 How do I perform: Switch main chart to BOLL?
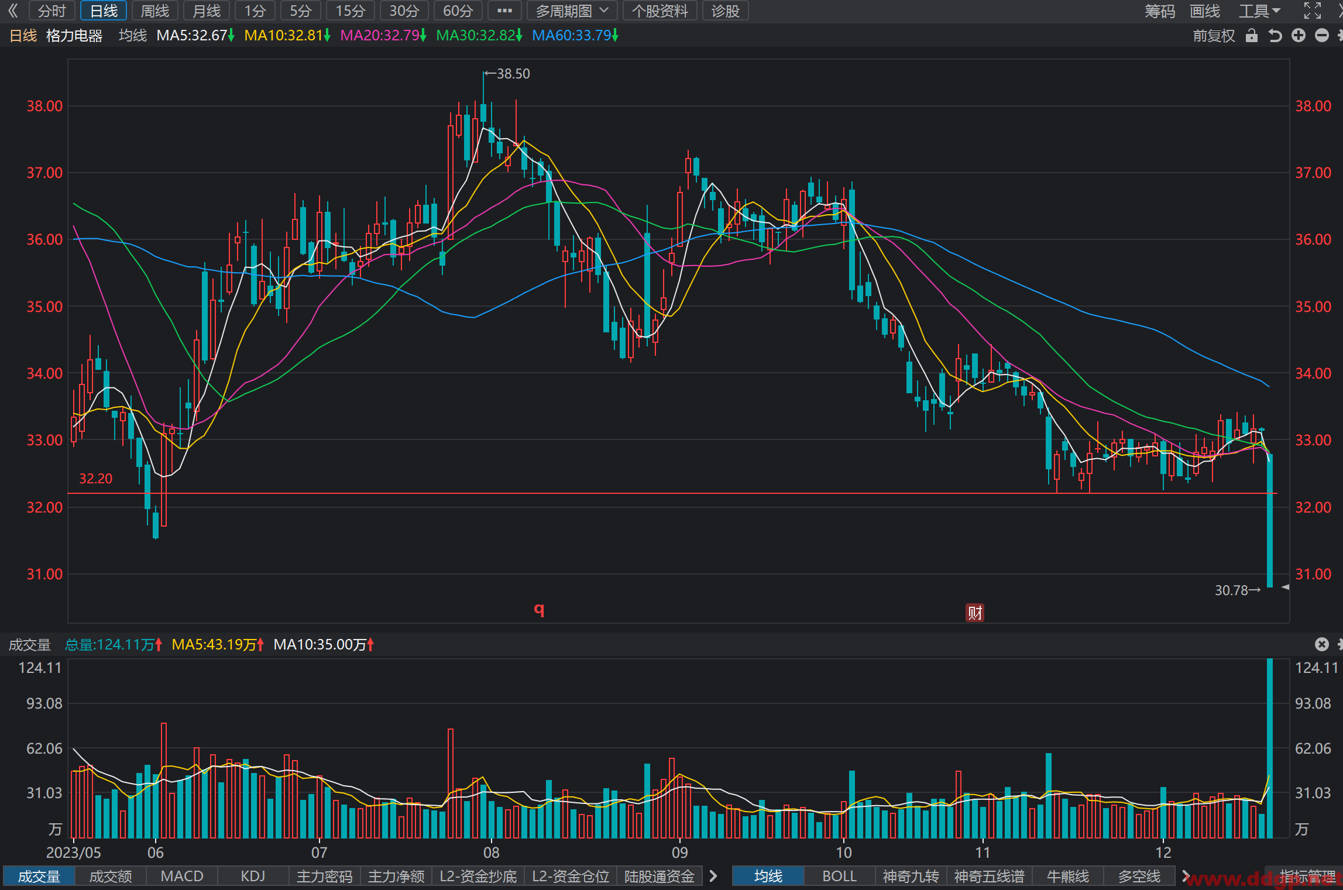(x=839, y=876)
